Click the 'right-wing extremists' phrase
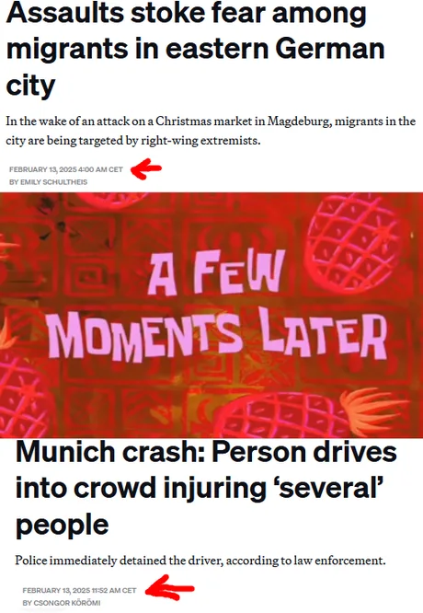Screen dimensions: 423x613 coord(200,140)
